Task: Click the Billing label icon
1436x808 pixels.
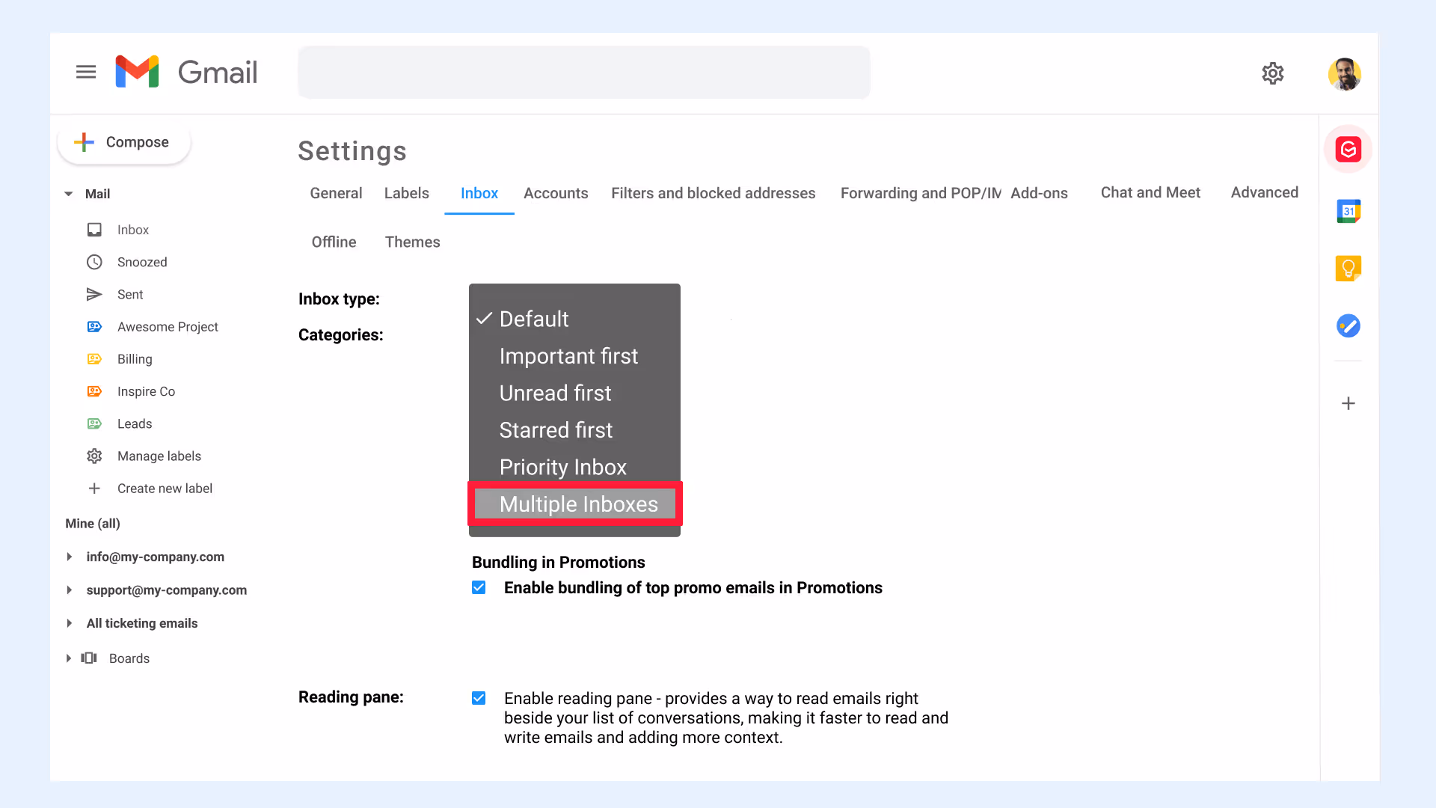Action: [x=94, y=359]
